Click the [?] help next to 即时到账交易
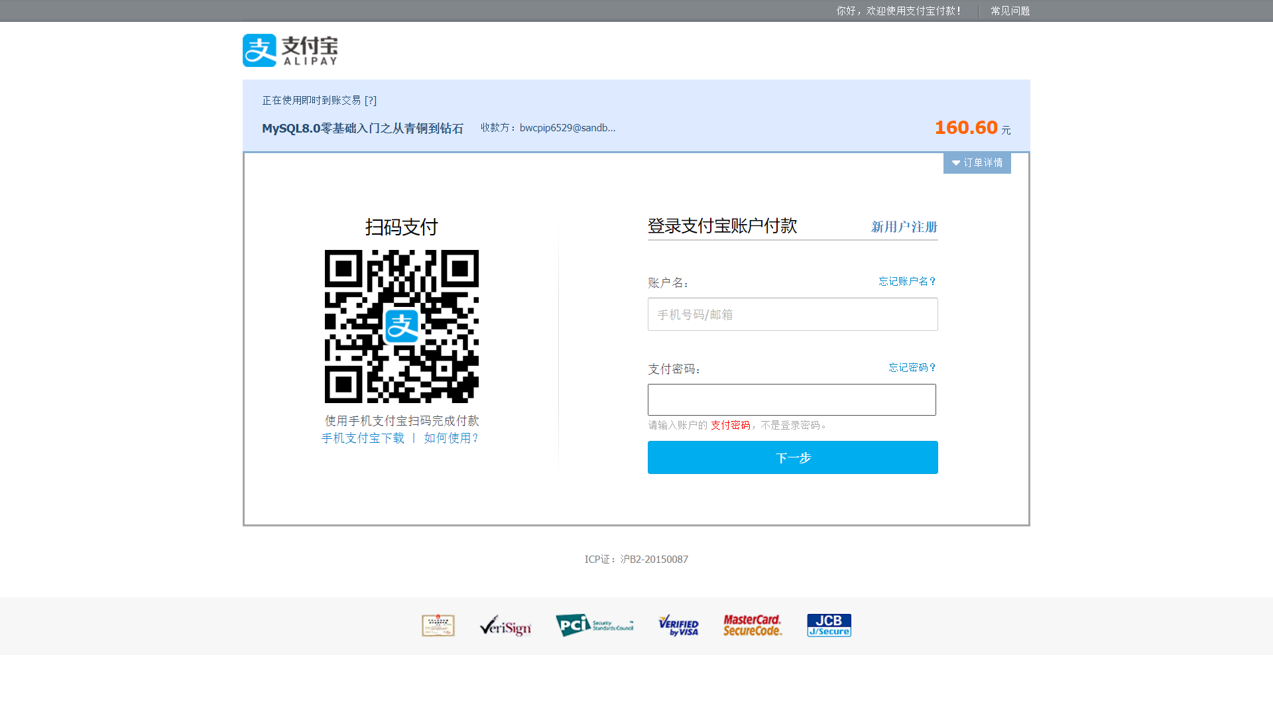Image resolution: width=1273 pixels, height=716 pixels. pyautogui.click(x=371, y=101)
